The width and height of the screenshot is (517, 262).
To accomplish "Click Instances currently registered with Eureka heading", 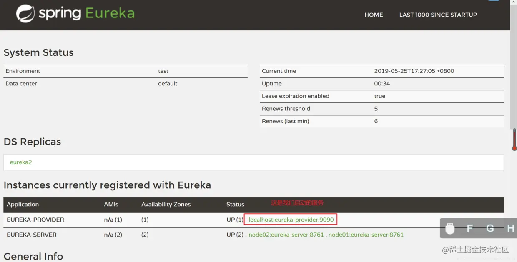I will tap(107, 185).
